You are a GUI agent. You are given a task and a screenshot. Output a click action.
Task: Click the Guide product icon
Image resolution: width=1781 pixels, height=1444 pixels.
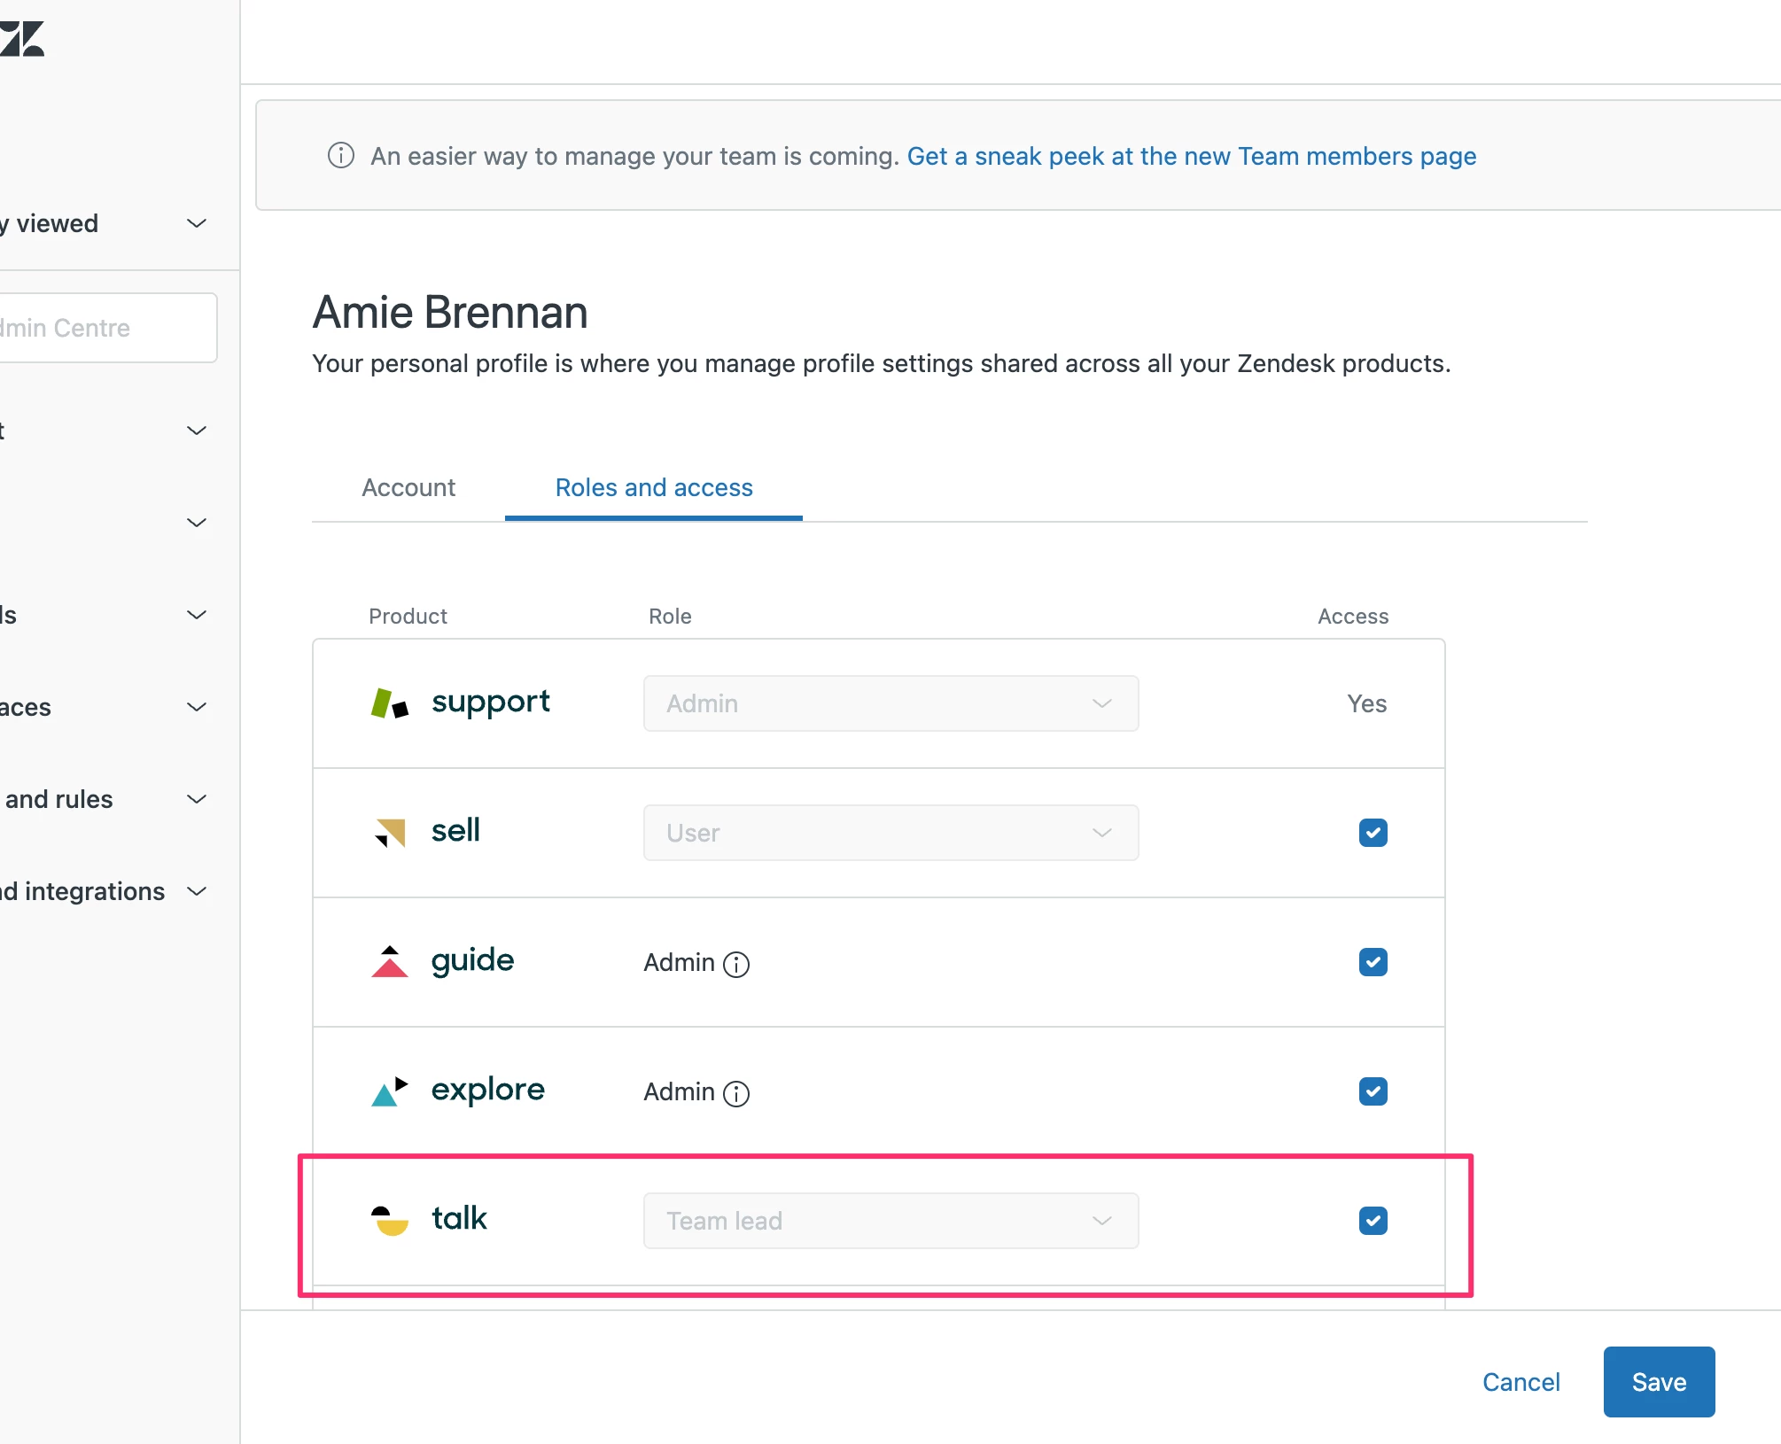[x=390, y=962]
